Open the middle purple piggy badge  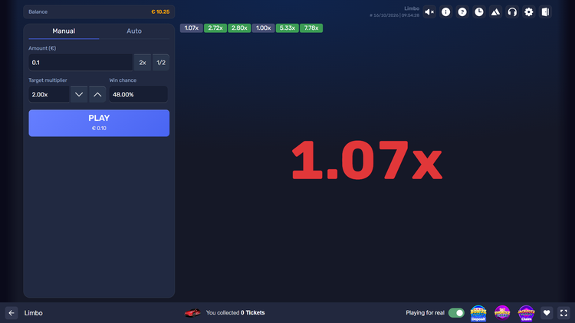click(x=502, y=313)
